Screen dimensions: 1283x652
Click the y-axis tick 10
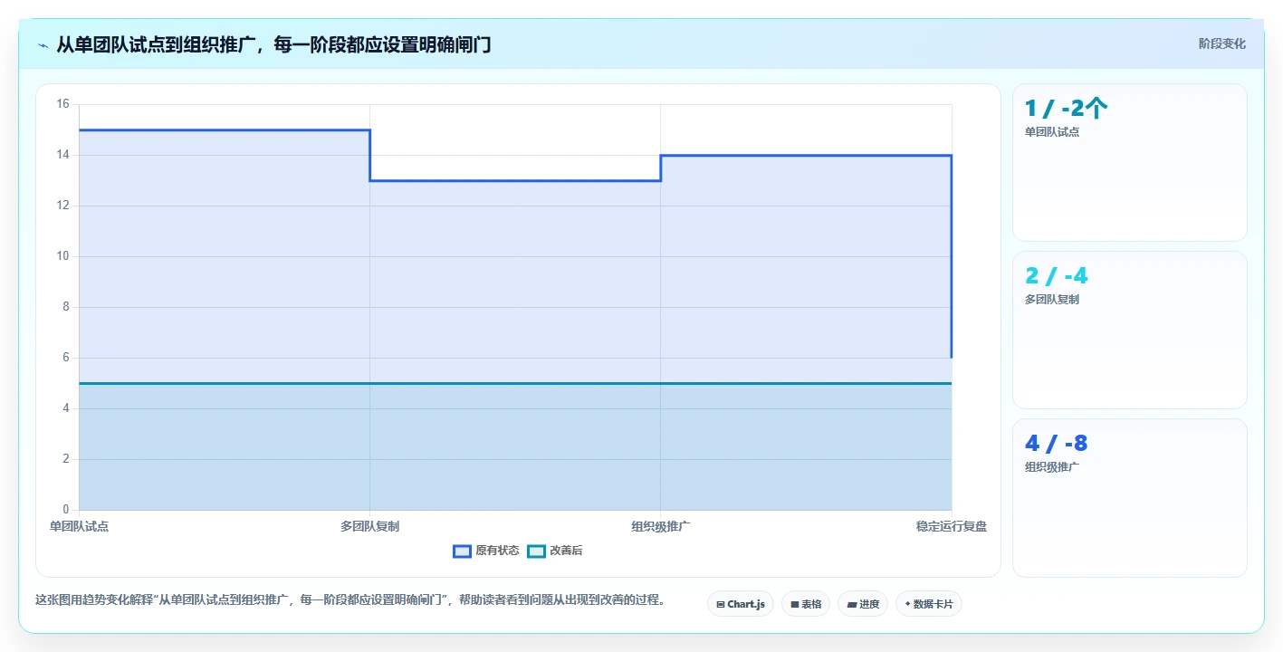coord(62,256)
